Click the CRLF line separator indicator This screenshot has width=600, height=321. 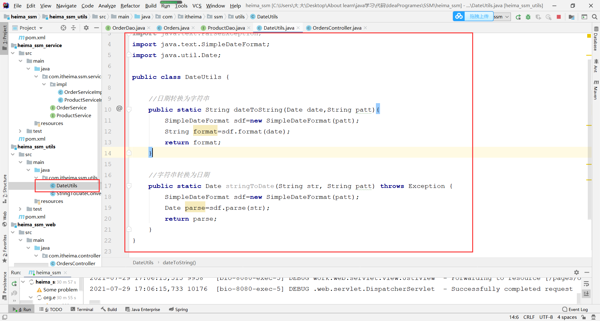pyautogui.click(x=529, y=317)
